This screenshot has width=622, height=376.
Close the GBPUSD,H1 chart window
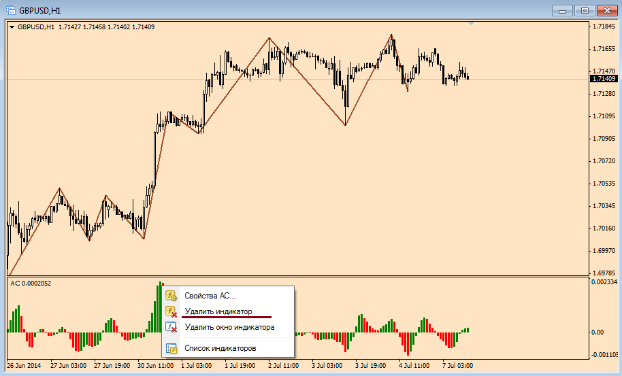[x=607, y=11]
